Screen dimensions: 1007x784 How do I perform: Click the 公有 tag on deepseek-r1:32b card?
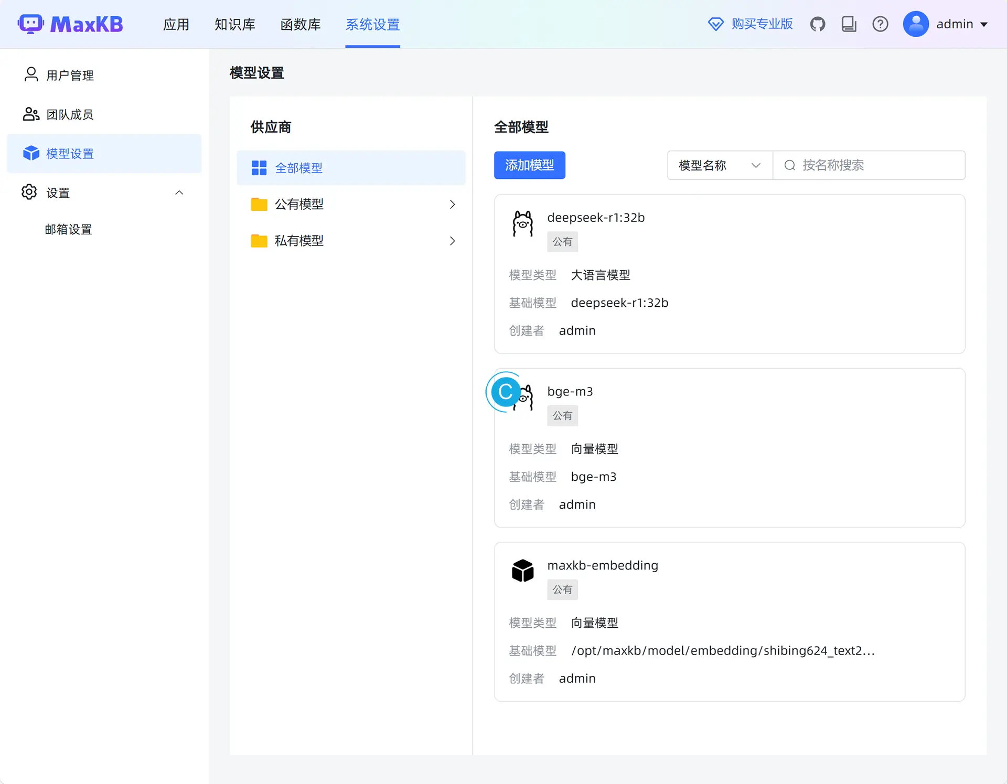click(562, 242)
